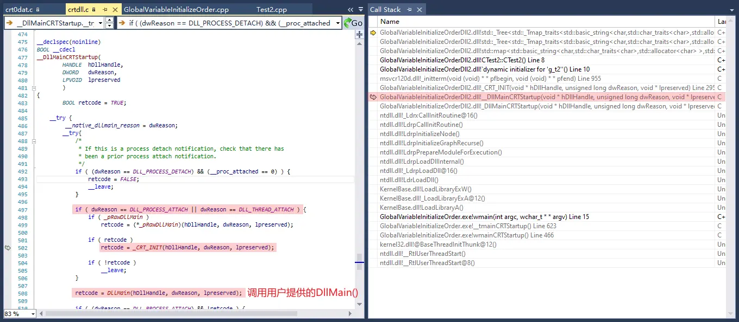Open the Call Stack window options chevron
Image resolution: width=739 pixels, height=322 pixels.
(731, 9)
